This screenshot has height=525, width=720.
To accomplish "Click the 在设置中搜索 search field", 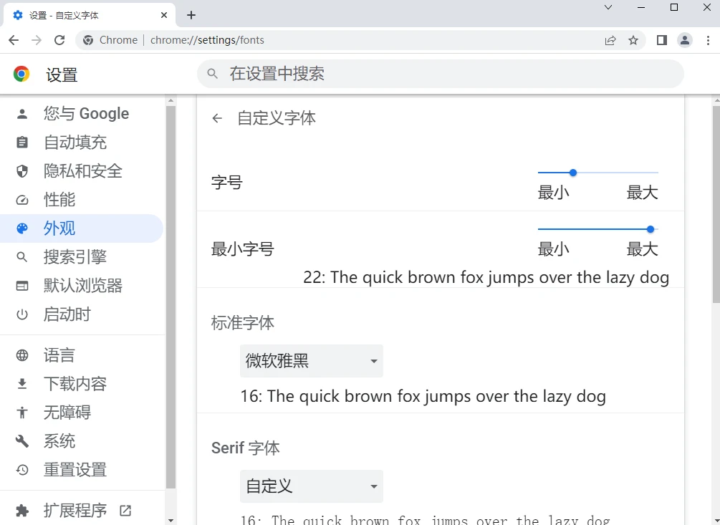I will 441,74.
